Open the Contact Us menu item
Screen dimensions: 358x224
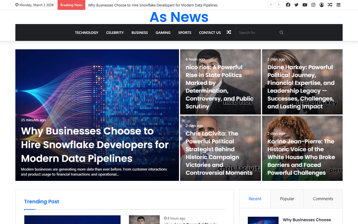(210, 33)
